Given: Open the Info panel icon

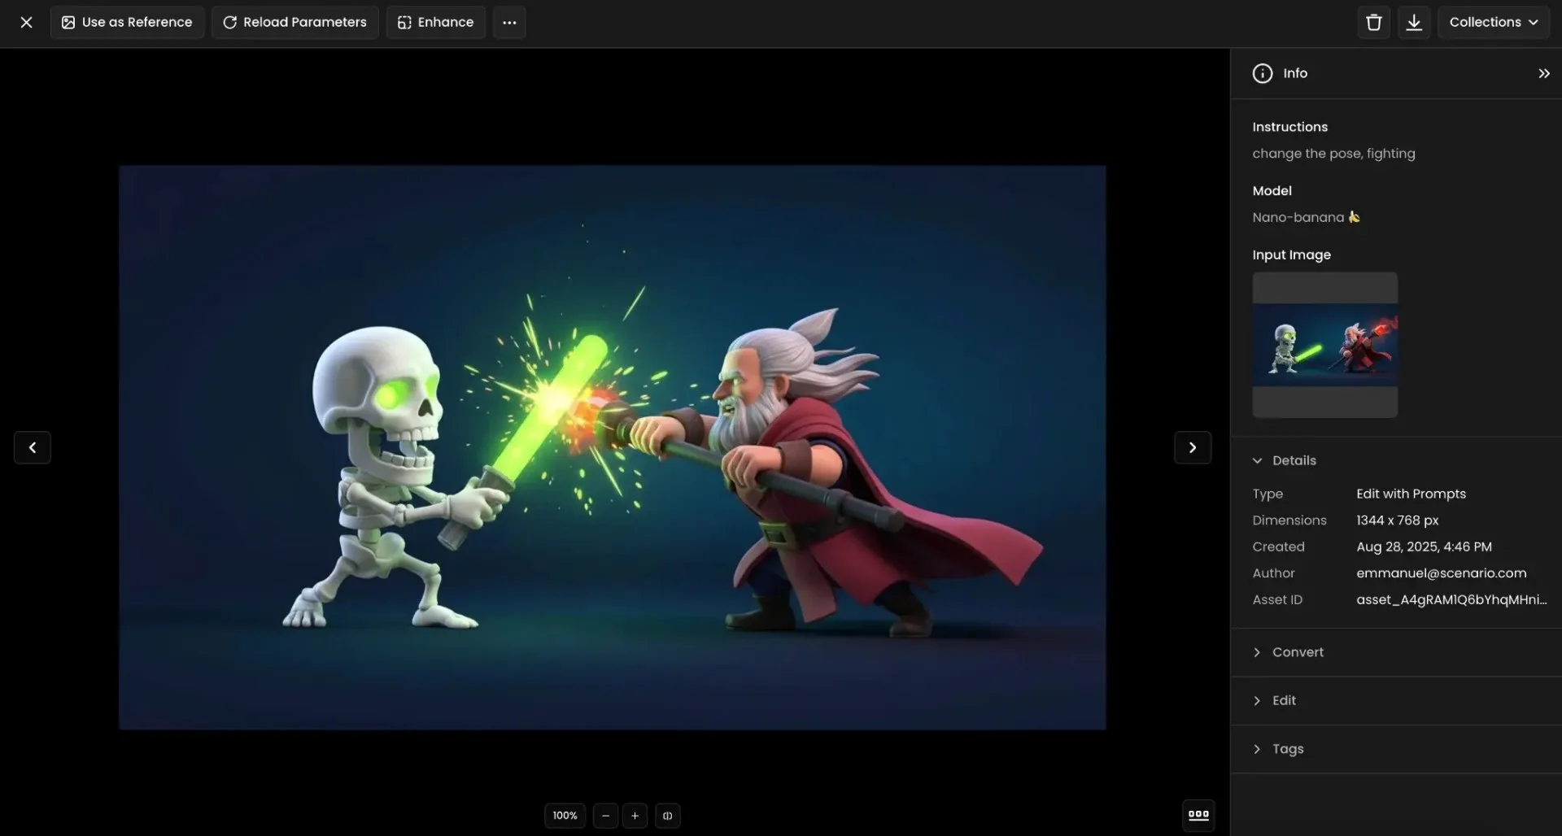Looking at the screenshot, I should pos(1262,72).
